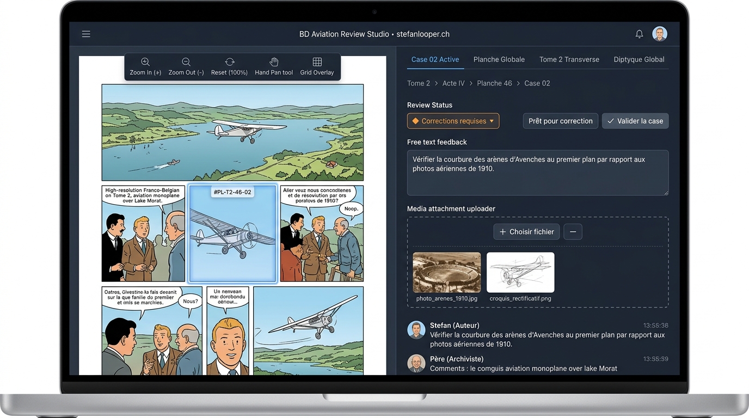This screenshot has width=749, height=418.
Task: Open the Planche Globale tab
Action: pos(499,59)
